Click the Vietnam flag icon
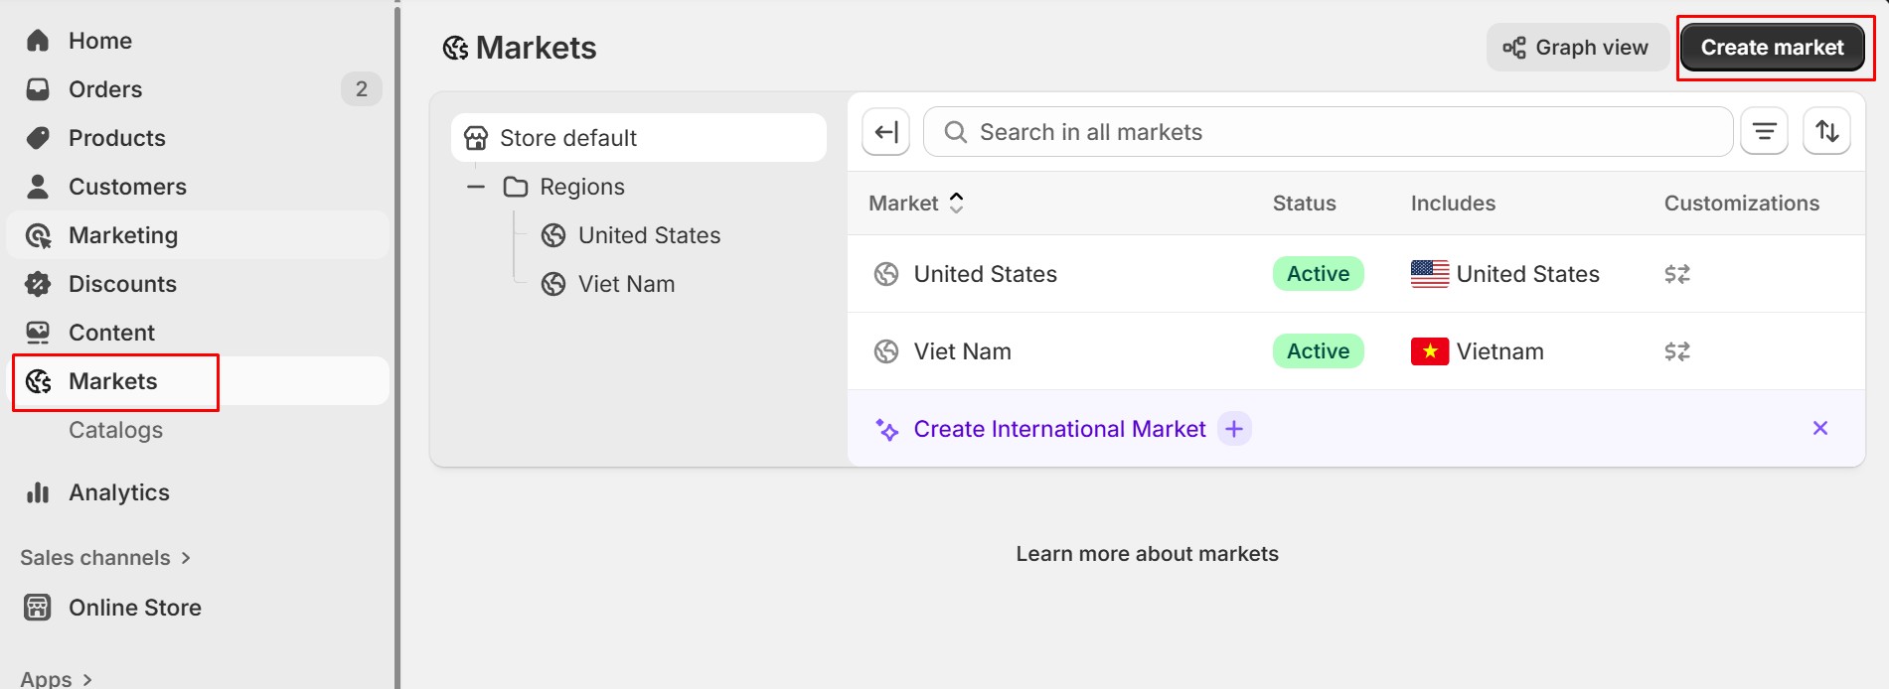The height and width of the screenshot is (689, 1889). pos(1430,351)
